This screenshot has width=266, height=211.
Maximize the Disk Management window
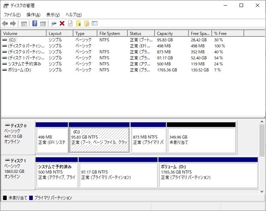tap(241, 5)
